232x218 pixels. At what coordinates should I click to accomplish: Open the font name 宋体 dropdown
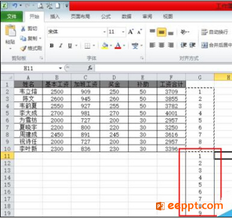point(104,32)
